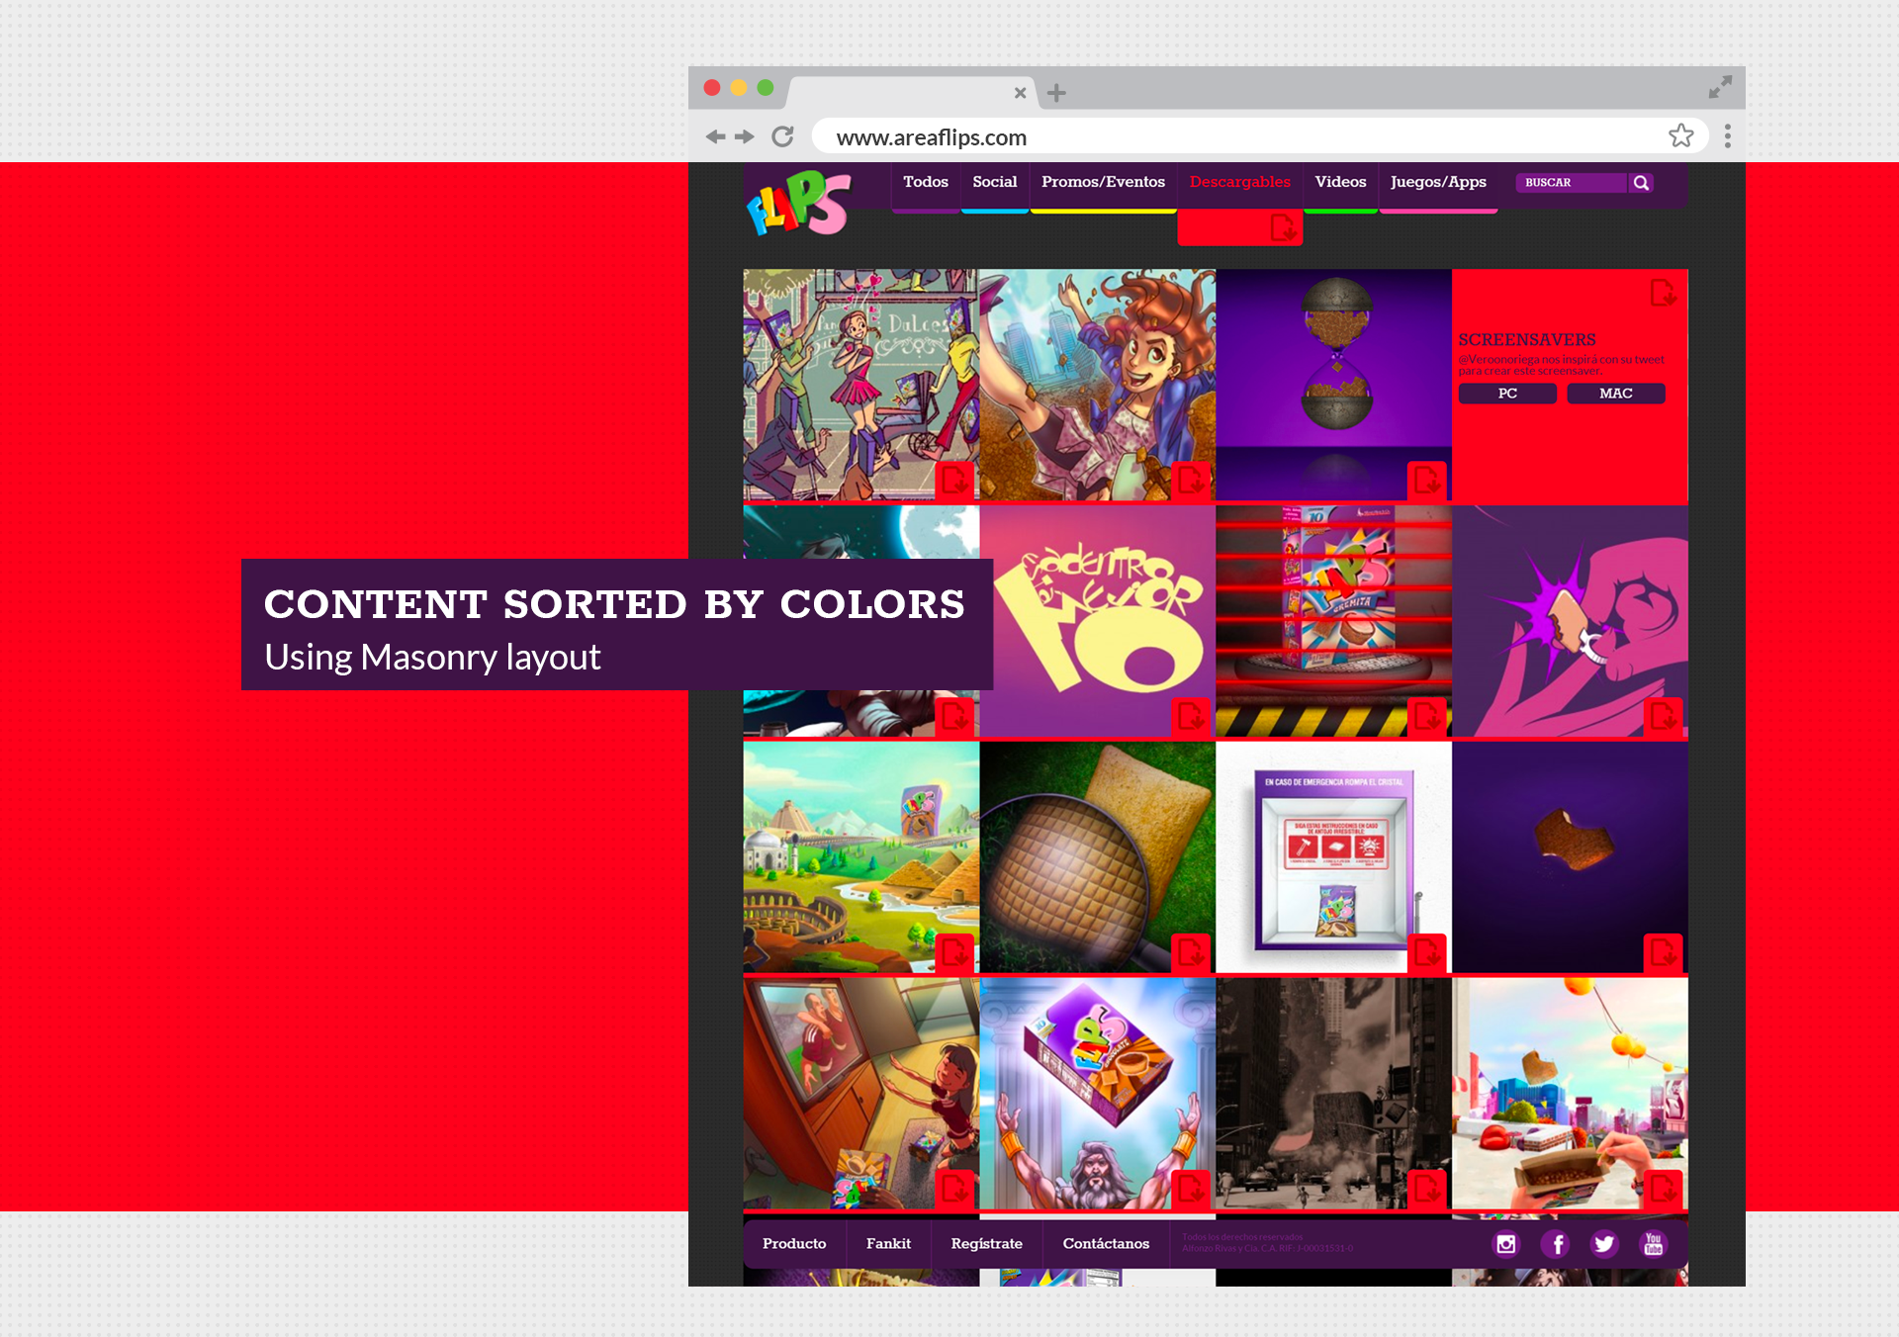Click the Flips logo
1899x1337 pixels.
[x=798, y=203]
